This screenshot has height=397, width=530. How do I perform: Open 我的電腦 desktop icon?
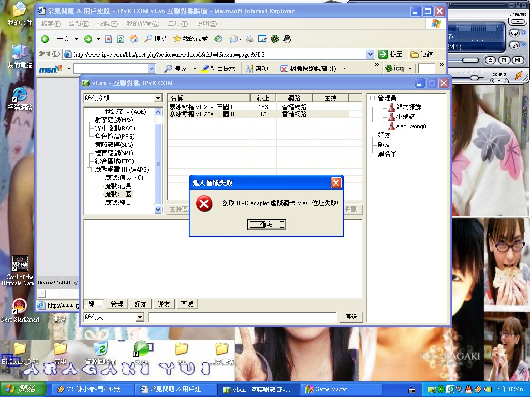point(20,56)
